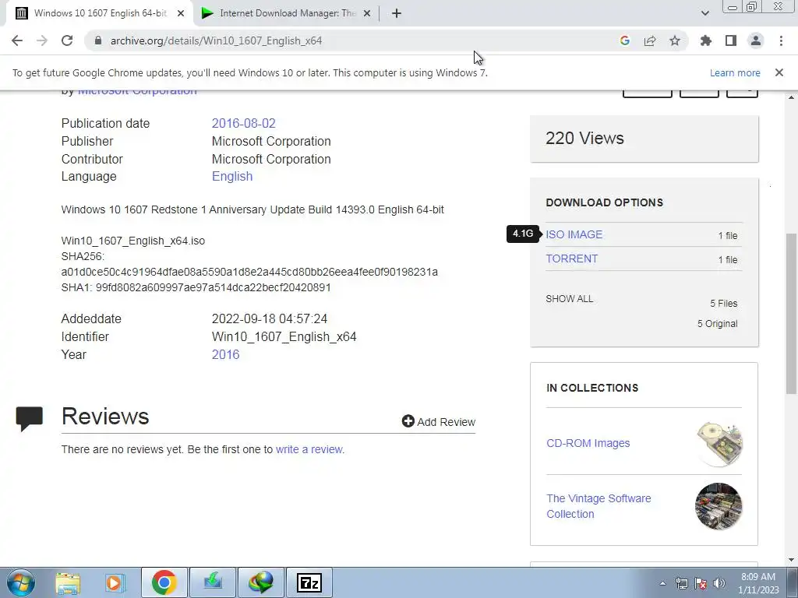
Task: Open the 5 Original files link
Action: (x=717, y=324)
